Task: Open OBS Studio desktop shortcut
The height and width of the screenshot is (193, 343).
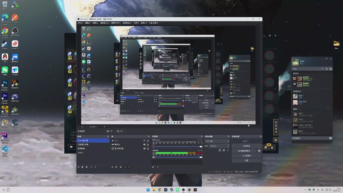Action: click(x=15, y=32)
